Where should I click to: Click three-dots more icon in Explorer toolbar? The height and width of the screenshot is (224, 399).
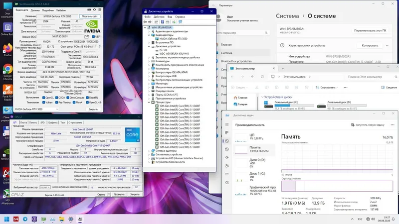[346, 88]
